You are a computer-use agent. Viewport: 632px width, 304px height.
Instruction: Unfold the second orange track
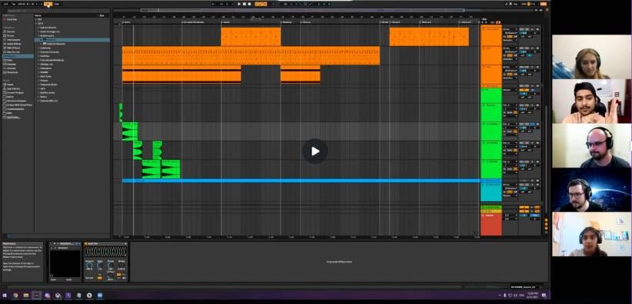click(483, 48)
